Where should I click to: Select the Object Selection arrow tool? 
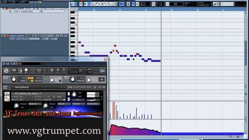(x=86, y=4)
